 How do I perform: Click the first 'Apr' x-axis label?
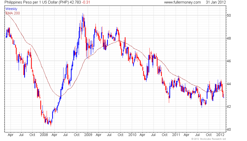(x=11, y=135)
